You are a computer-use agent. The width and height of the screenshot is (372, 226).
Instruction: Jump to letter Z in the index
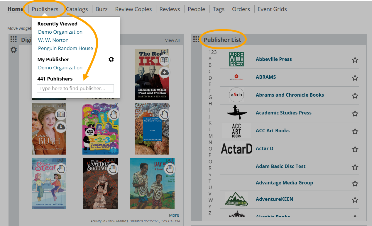pos(210,213)
